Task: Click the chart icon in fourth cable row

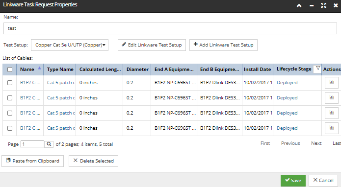Action: coord(331,128)
